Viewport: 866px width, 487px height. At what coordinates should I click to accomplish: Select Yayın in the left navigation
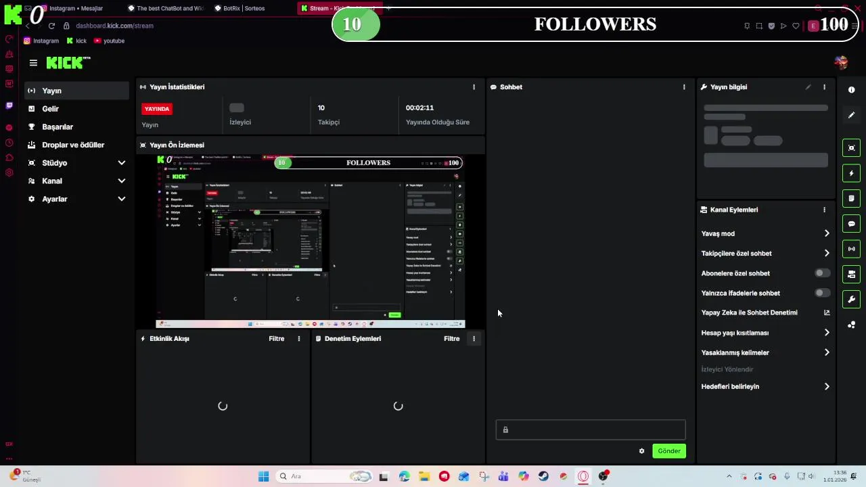tap(76, 91)
